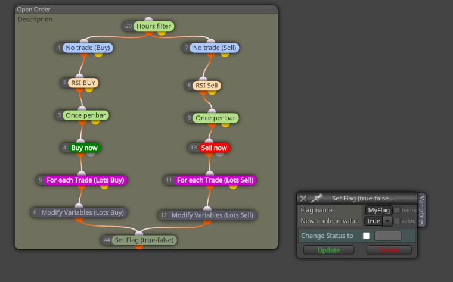Select the No trade (Sell) block
The image size is (453, 282).
pos(215,48)
